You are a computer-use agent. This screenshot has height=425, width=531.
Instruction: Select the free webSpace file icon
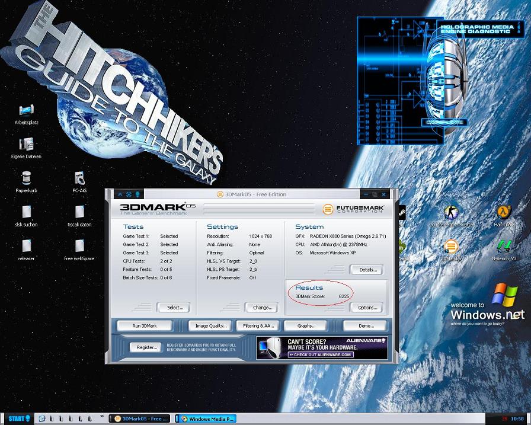[79, 250]
